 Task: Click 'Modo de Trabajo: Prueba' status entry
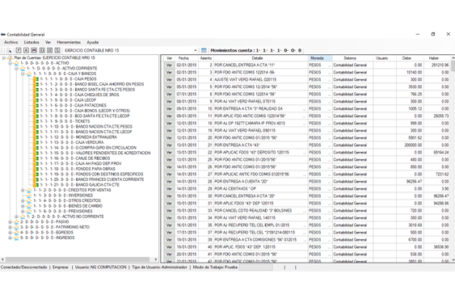coord(215,267)
